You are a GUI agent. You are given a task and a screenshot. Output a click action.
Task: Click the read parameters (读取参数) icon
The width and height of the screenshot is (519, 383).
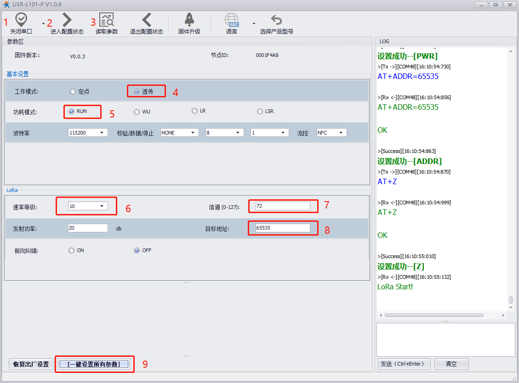coord(107,20)
